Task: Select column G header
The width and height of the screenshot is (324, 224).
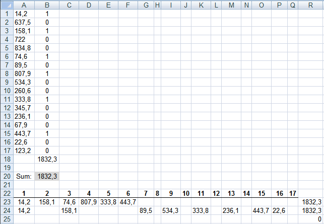Action: [x=146, y=5]
